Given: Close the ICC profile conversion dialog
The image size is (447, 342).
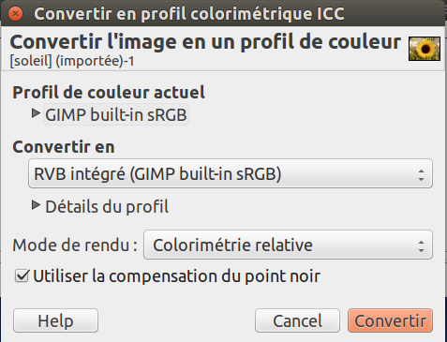Looking at the screenshot, I should (x=15, y=14).
